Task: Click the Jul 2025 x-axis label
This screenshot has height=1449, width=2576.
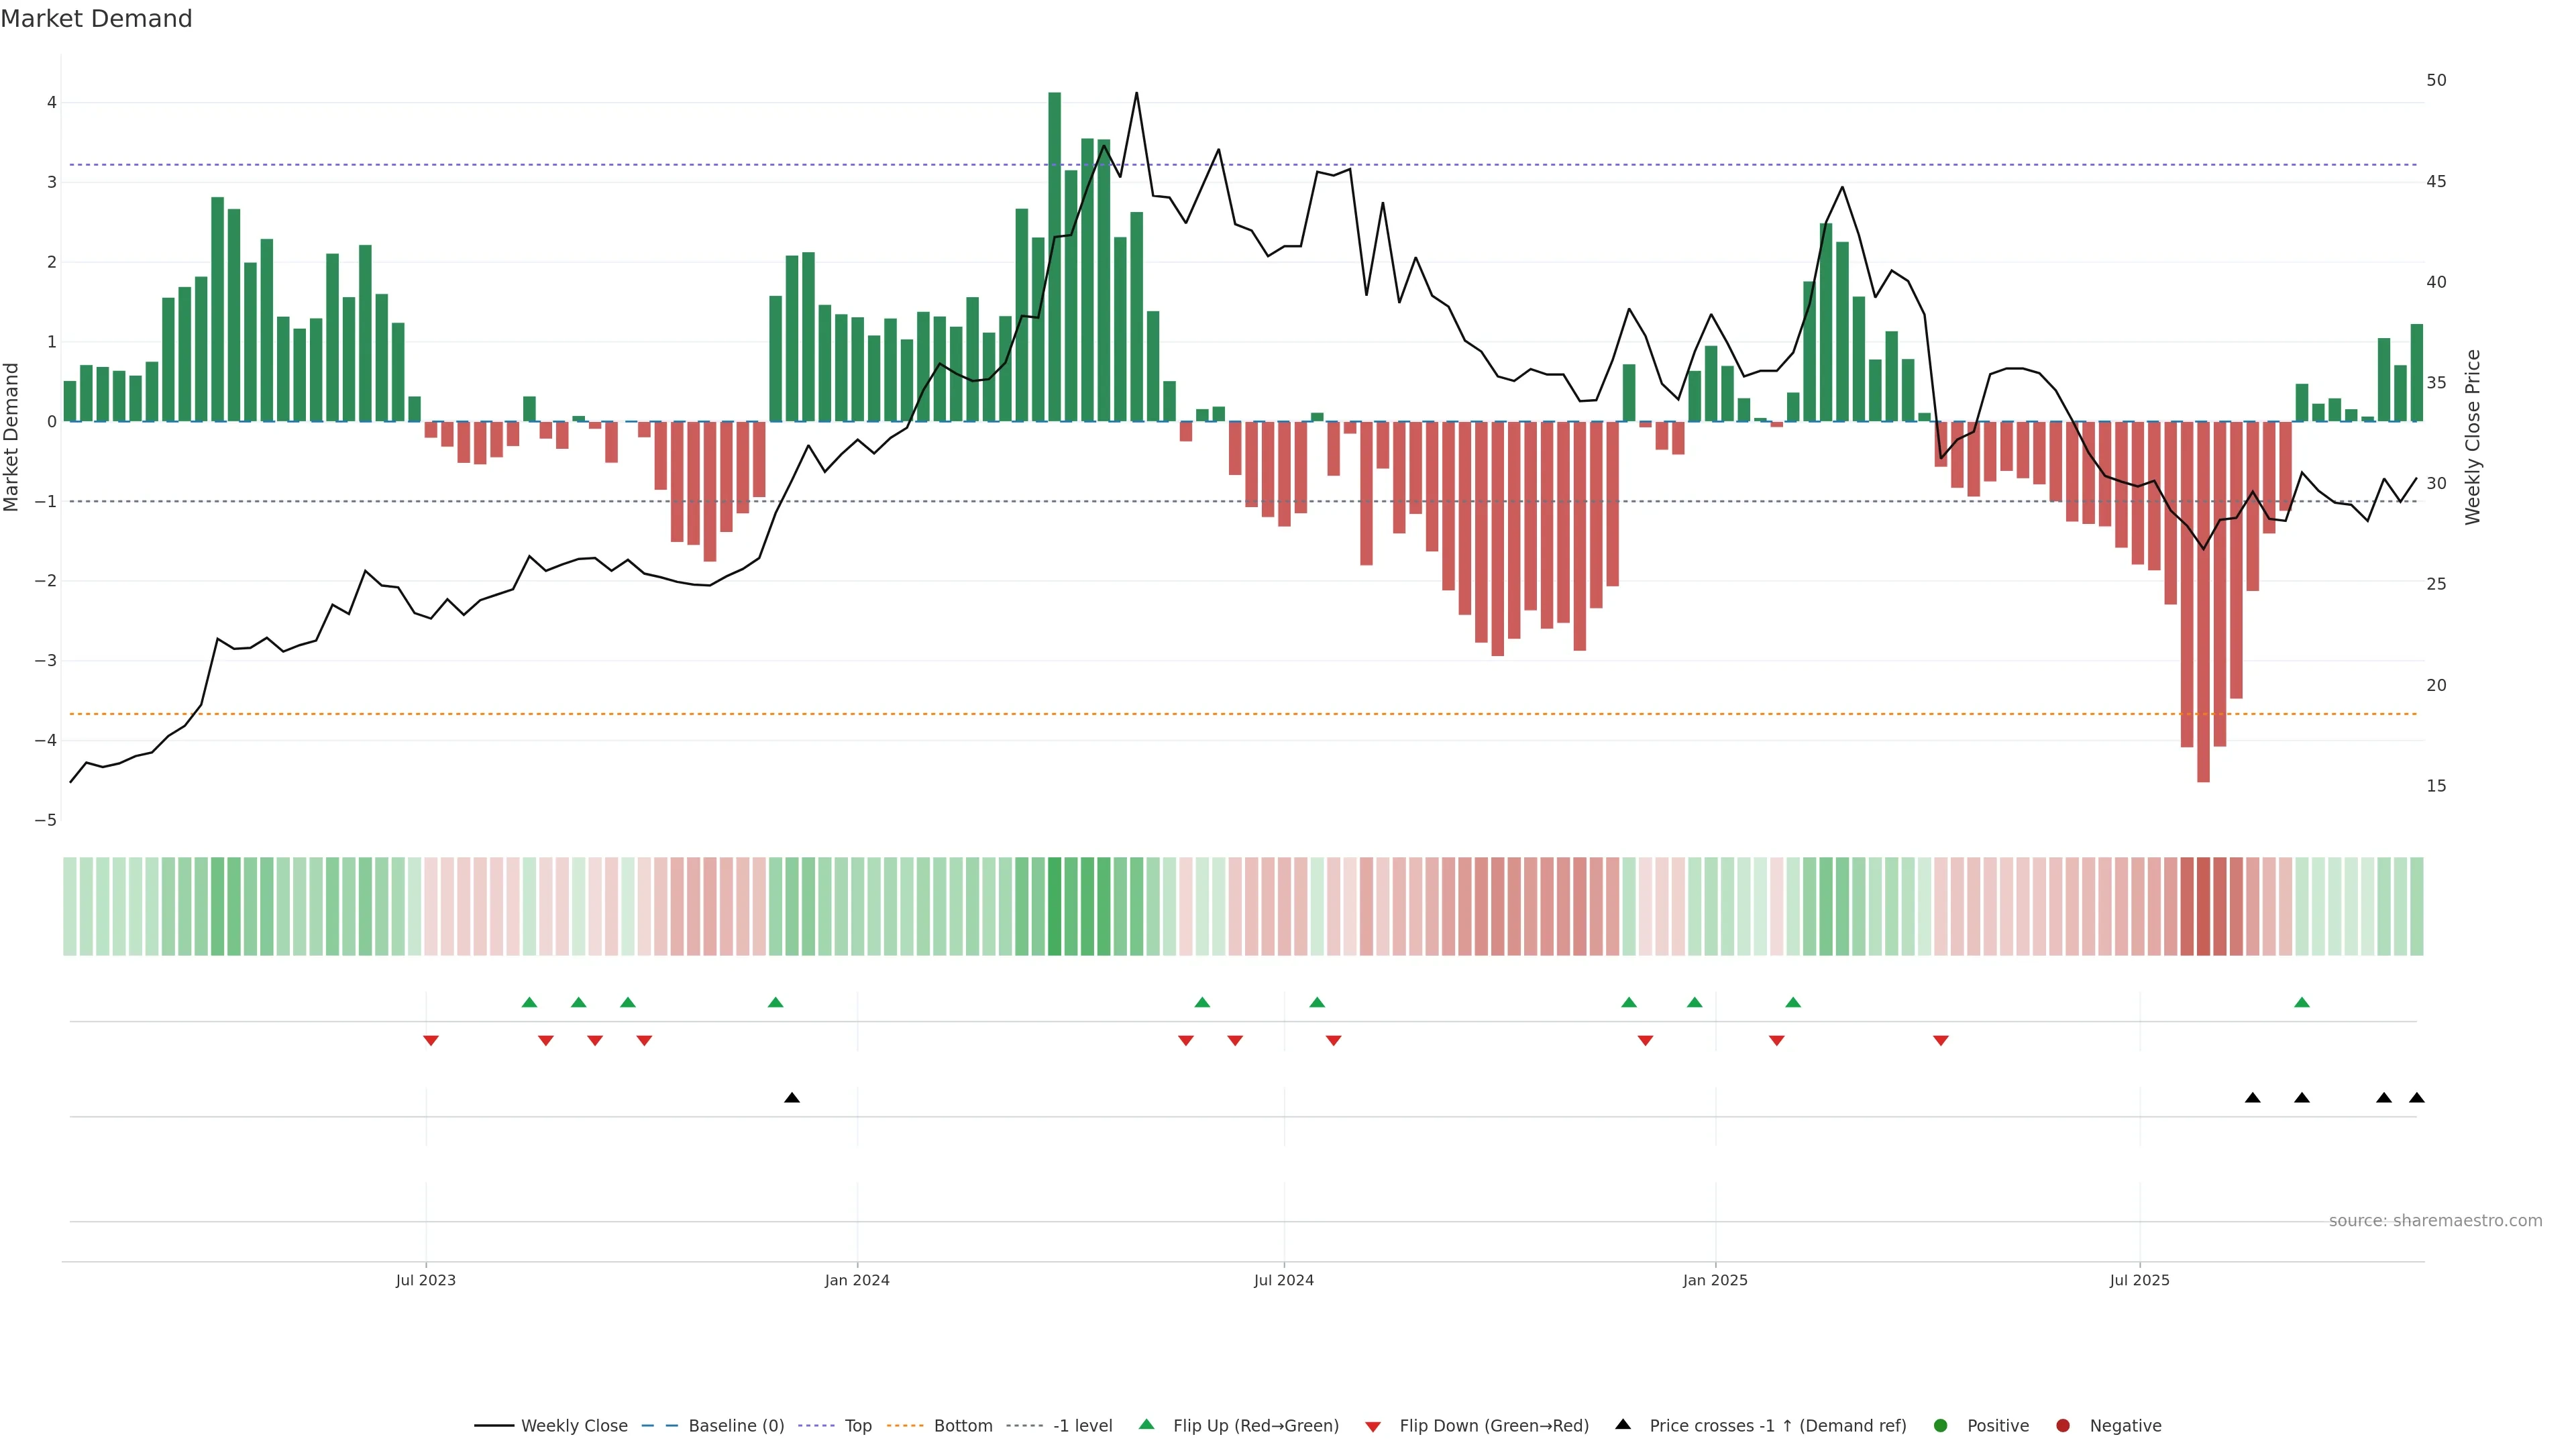Action: [x=2139, y=1280]
